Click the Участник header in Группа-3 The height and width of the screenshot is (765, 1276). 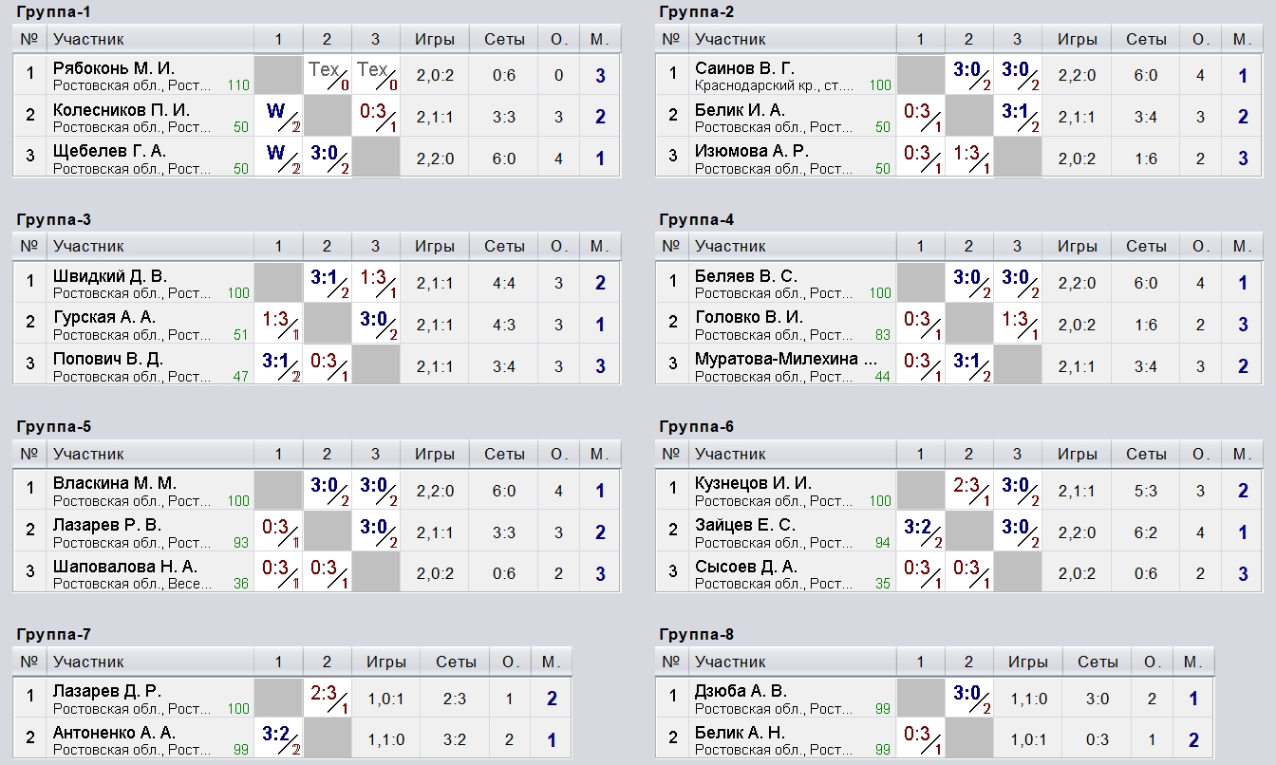tap(88, 246)
